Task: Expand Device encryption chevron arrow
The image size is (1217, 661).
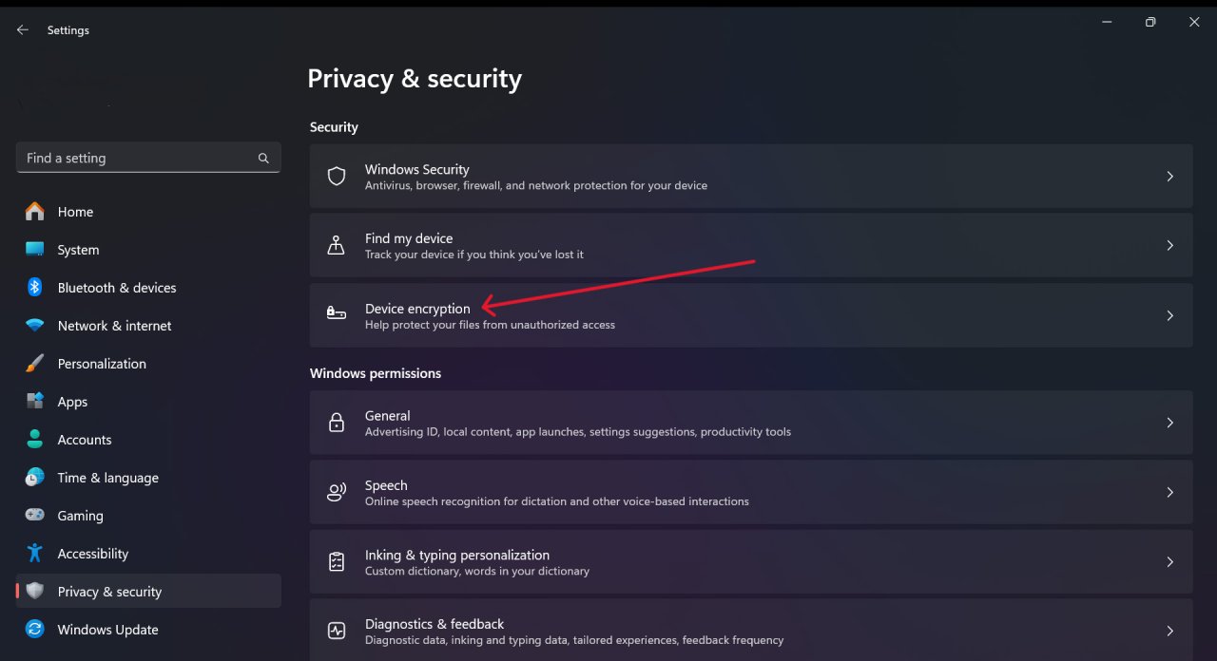Action: point(1170,315)
